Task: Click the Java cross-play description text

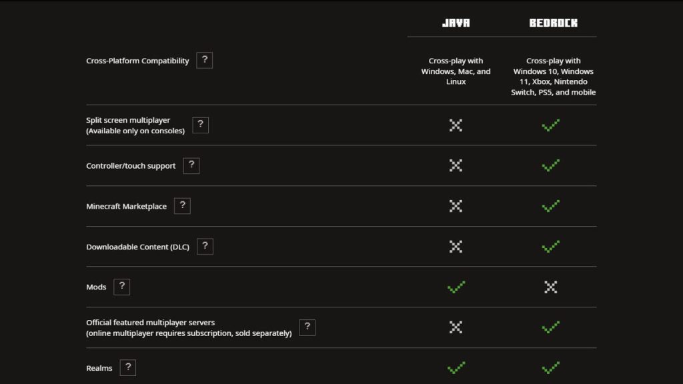Action: [456, 71]
